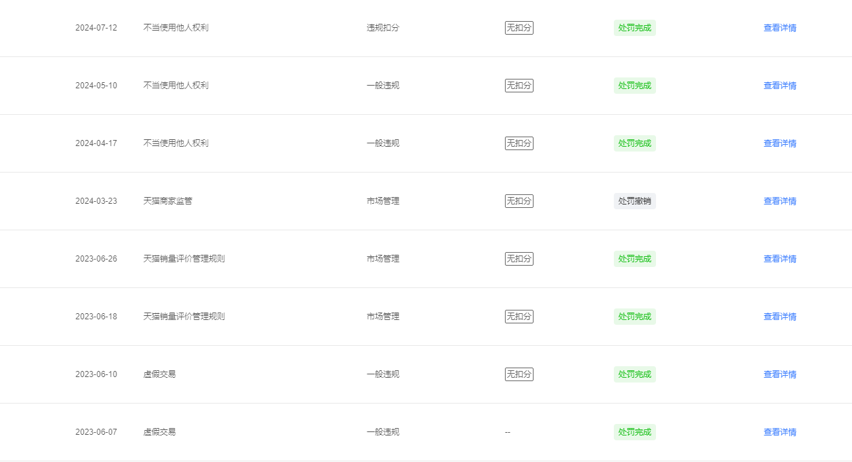This screenshot has height=462, width=852.
Task: Select the 天猫商家监管 violation text
Action: point(168,201)
